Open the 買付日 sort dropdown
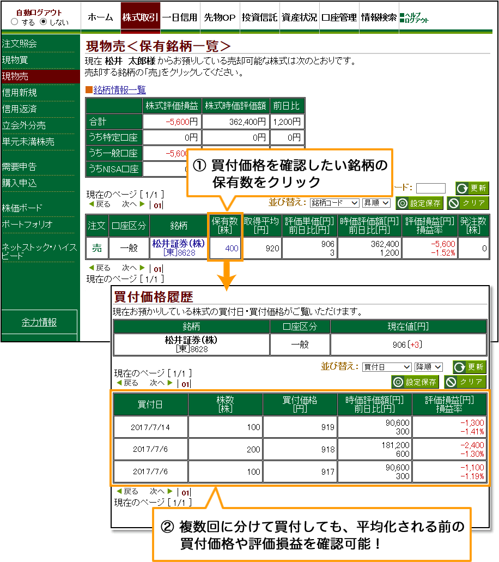Viewport: 499px width, 562px height. (387, 367)
